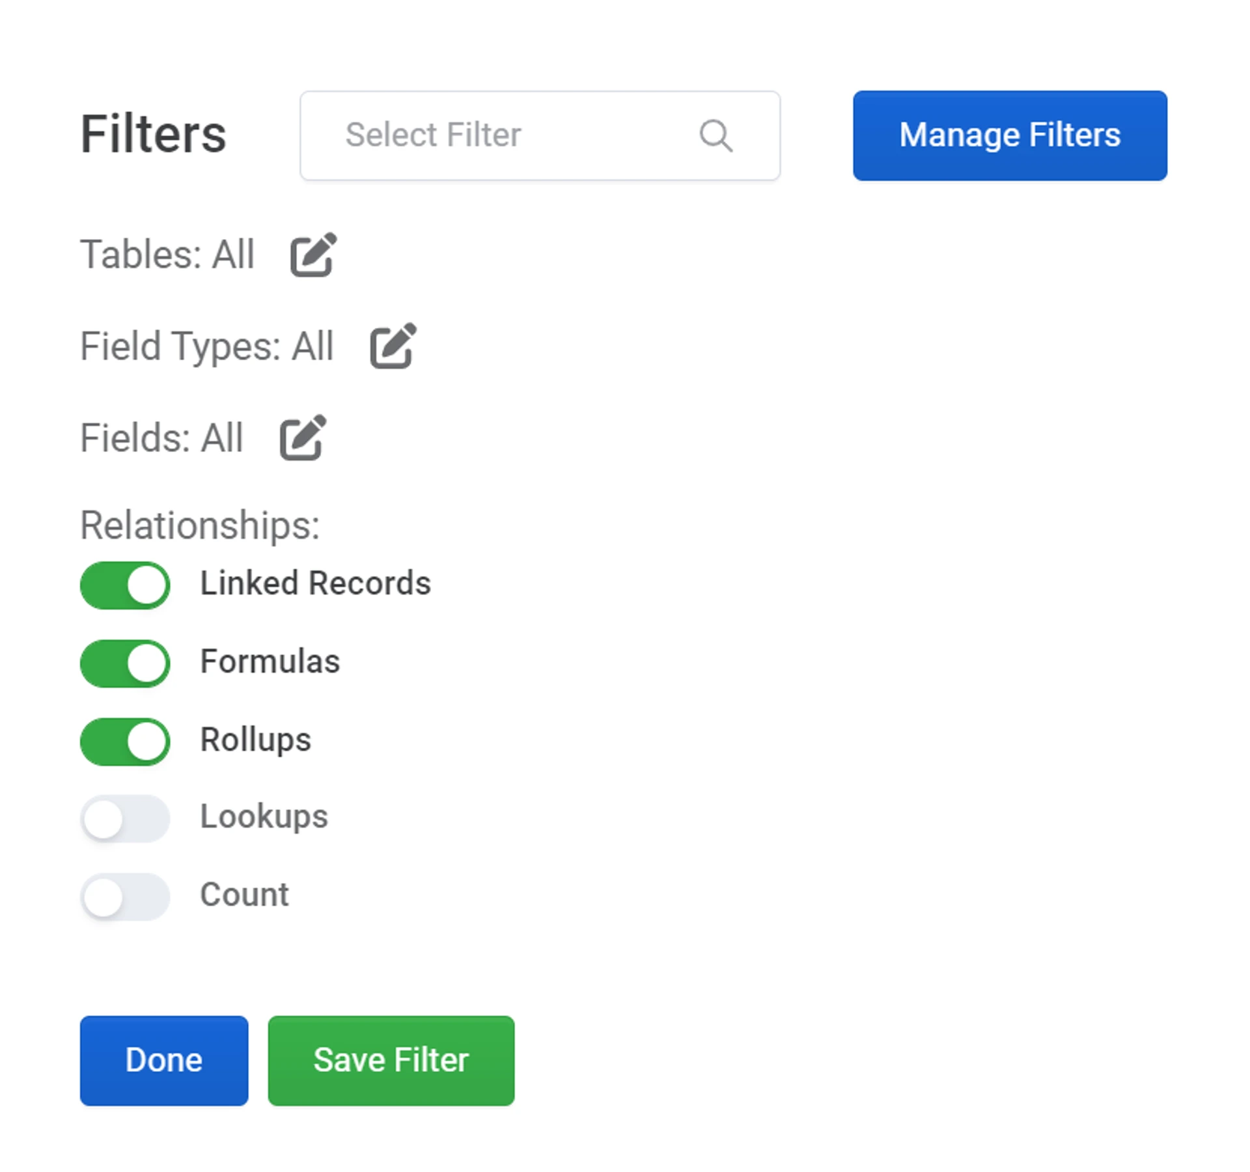Click the Count label text
This screenshot has width=1250, height=1172.
pos(244,895)
